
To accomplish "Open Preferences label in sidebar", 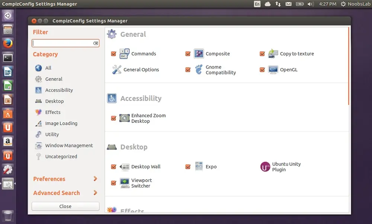I will point(49,179).
